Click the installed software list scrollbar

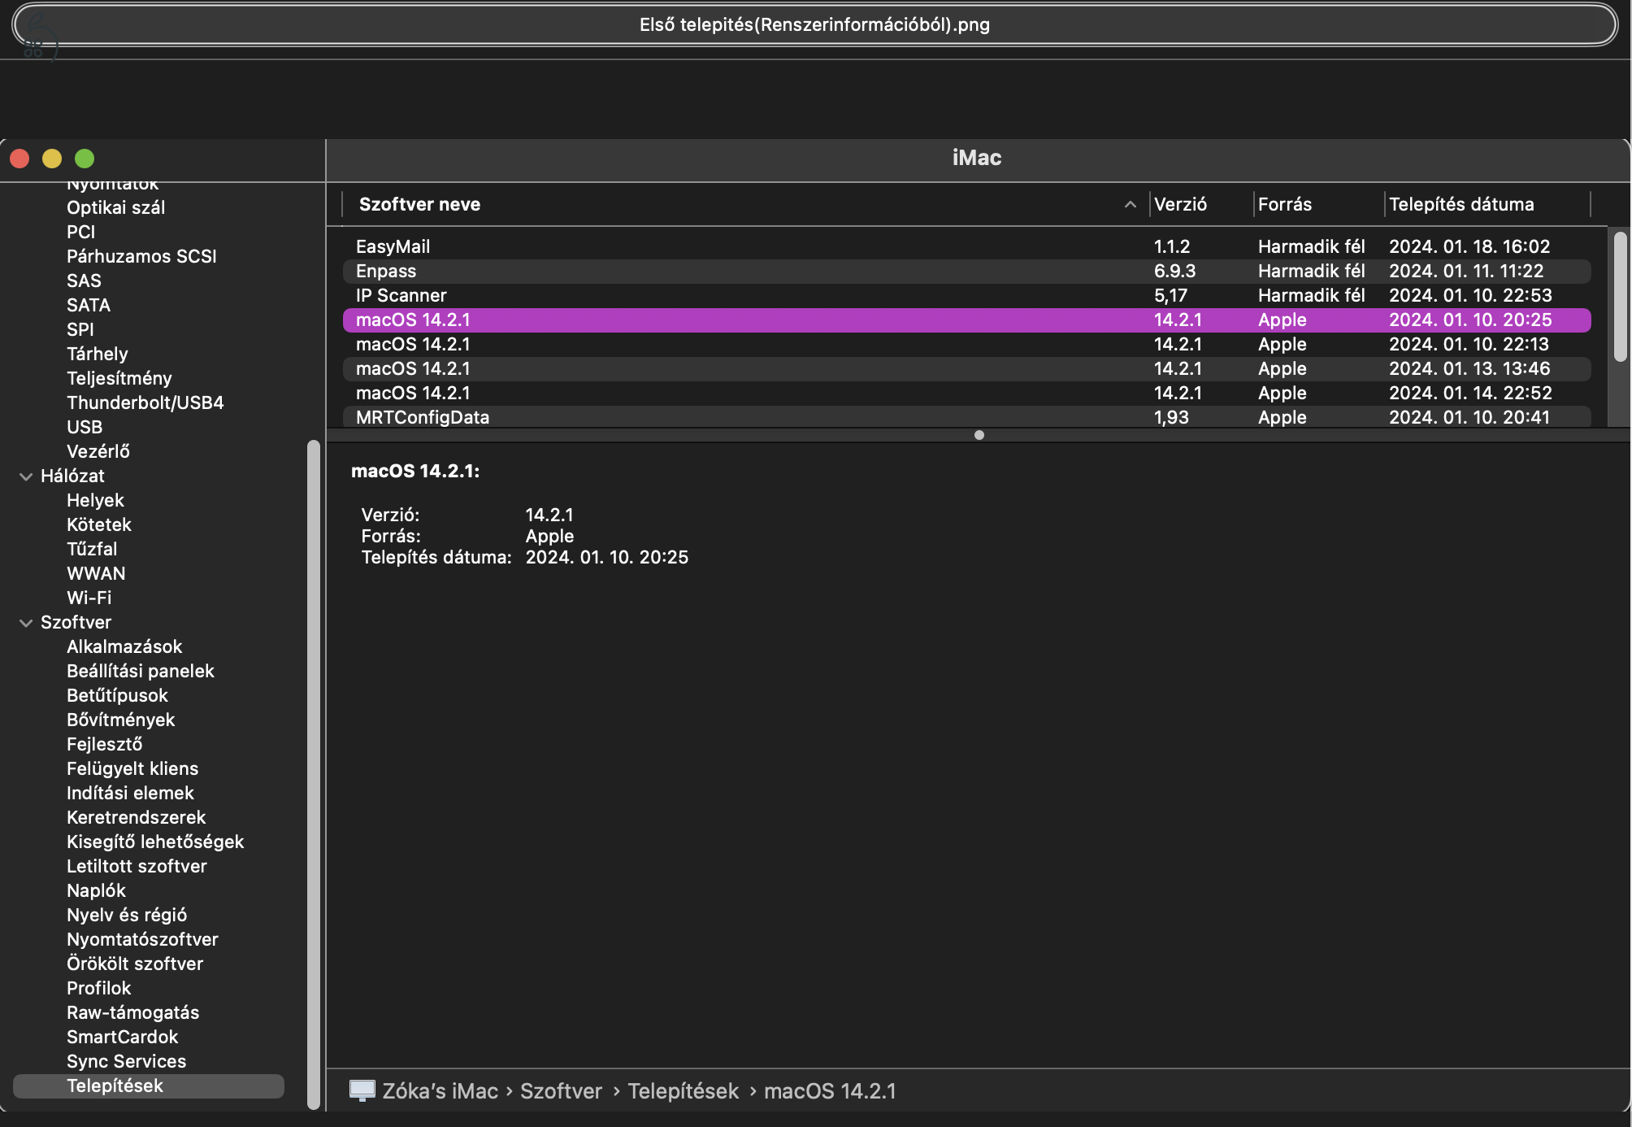pyautogui.click(x=1620, y=297)
